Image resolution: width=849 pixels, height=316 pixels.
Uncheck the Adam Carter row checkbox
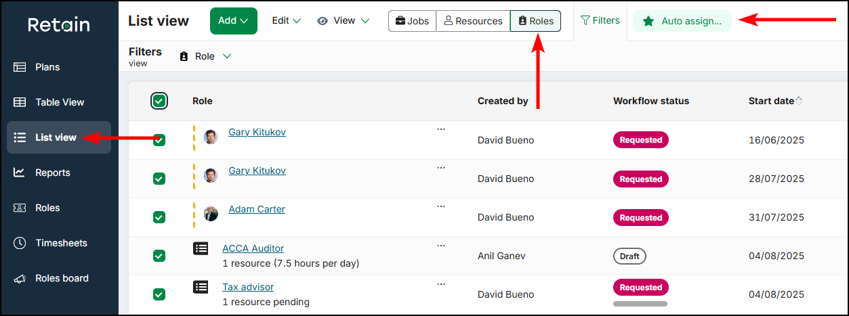point(159,217)
